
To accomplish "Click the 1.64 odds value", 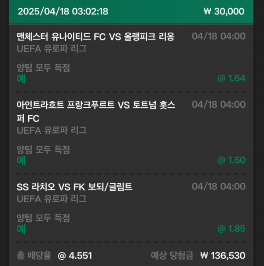I will click(231, 79).
